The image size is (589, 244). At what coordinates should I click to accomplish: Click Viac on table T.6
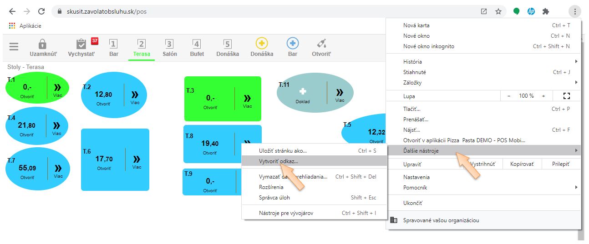tap(137, 161)
